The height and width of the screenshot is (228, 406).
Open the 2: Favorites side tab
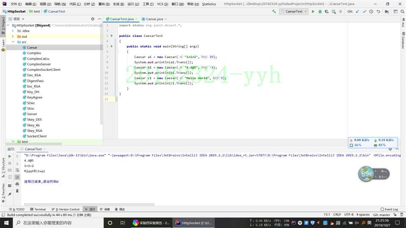tap(3, 193)
